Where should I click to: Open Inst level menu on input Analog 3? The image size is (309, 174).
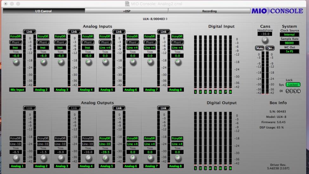pos(60,48)
